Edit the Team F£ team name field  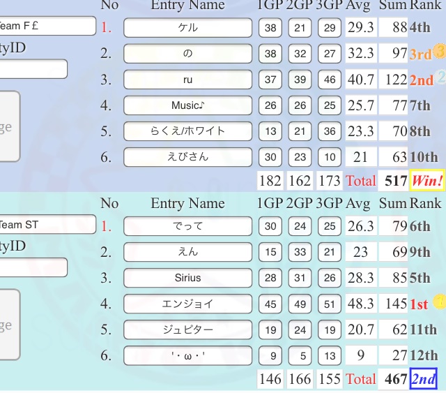pyautogui.click(x=47, y=27)
